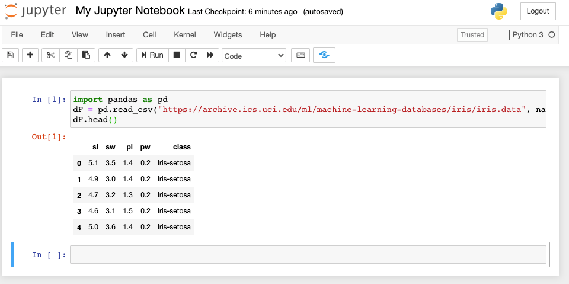Open the Edit menu
569x284 pixels.
47,35
